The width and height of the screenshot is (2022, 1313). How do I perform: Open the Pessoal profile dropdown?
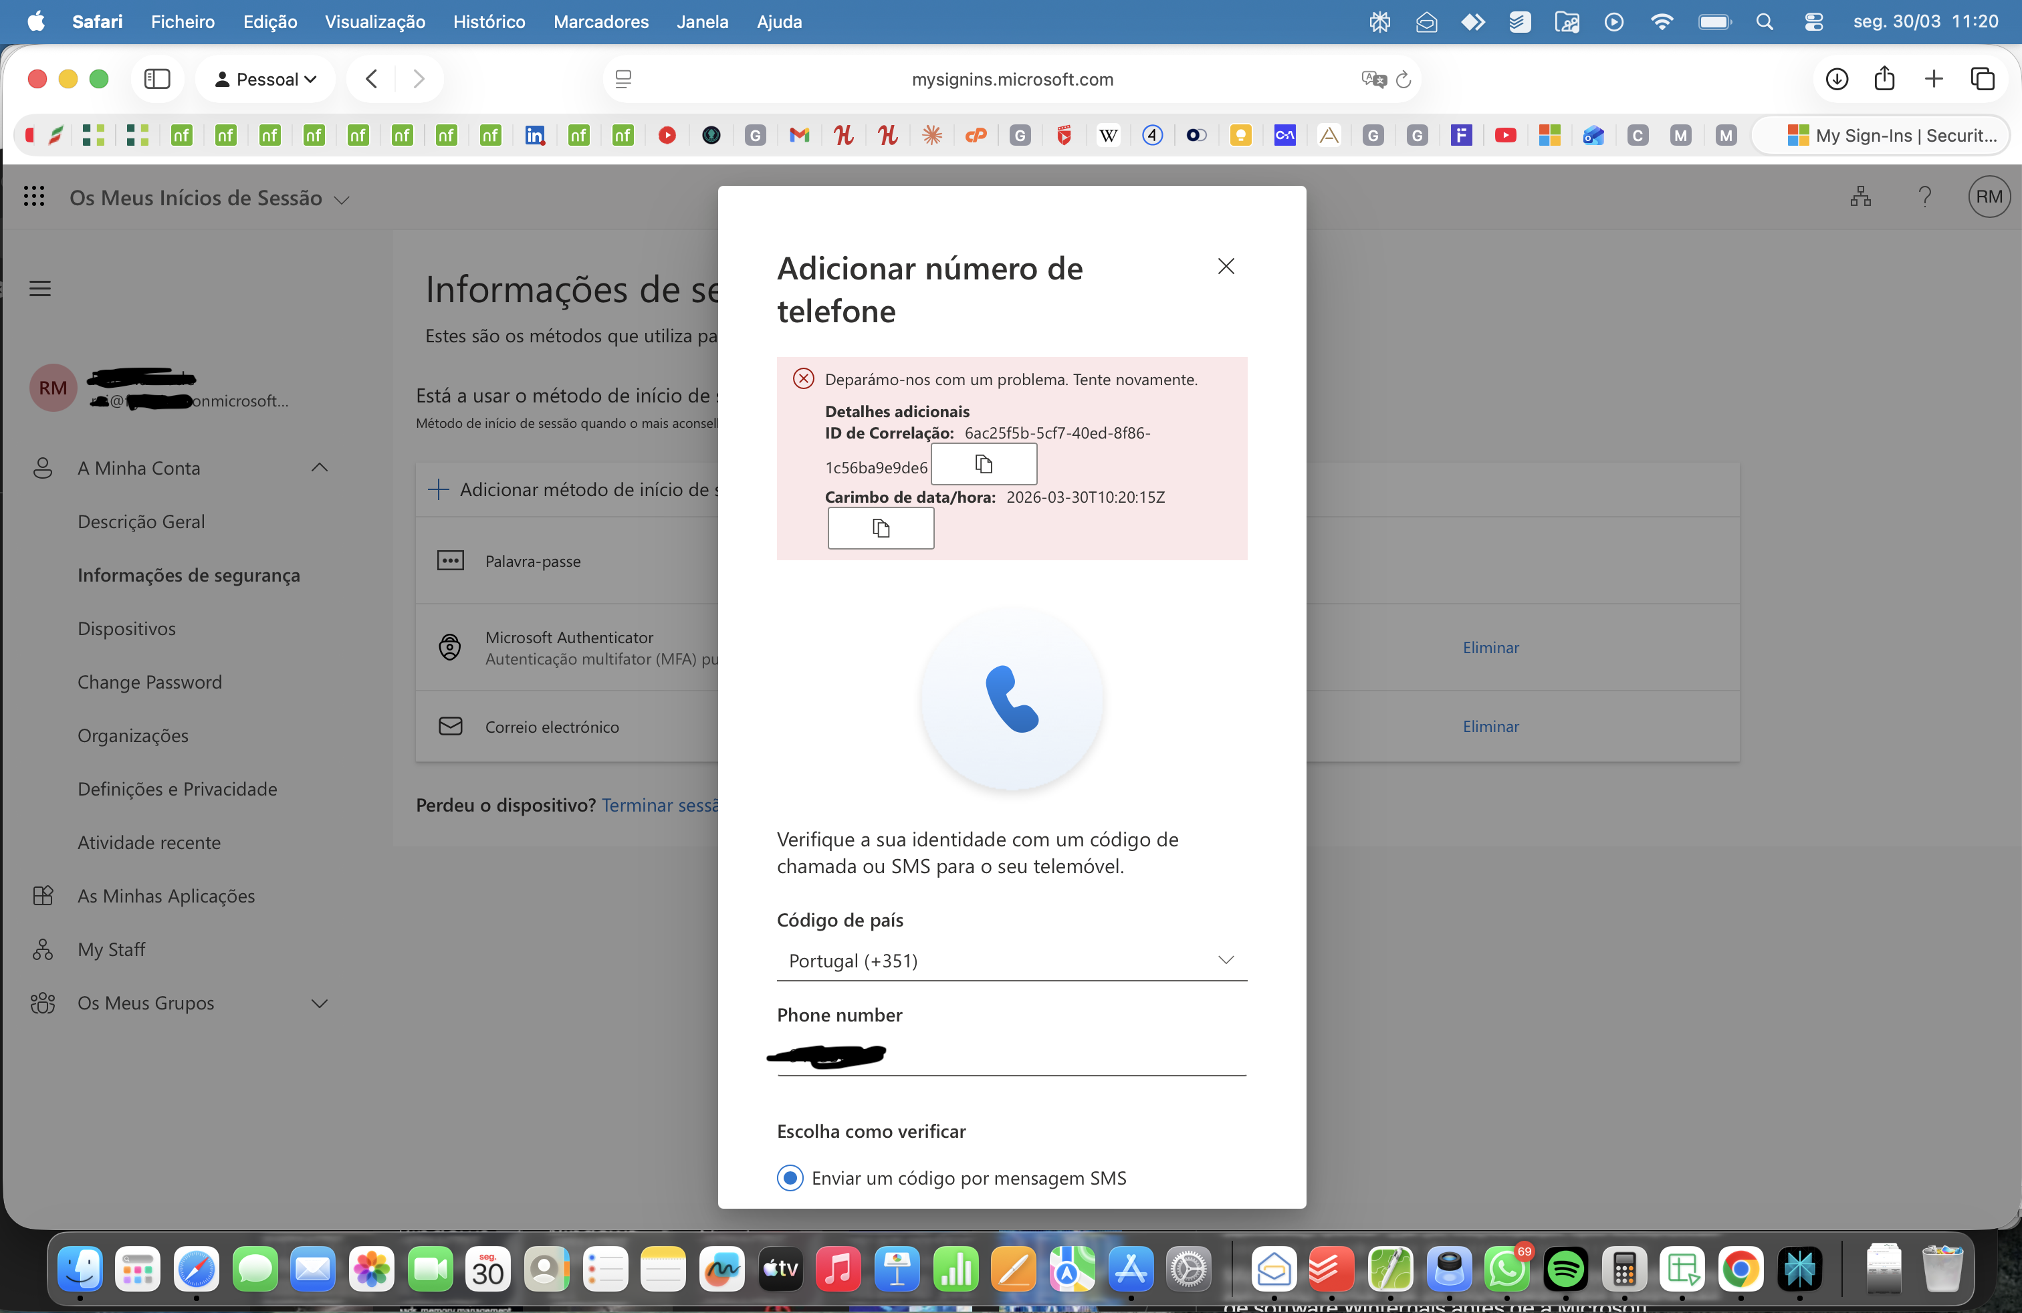[x=266, y=79]
